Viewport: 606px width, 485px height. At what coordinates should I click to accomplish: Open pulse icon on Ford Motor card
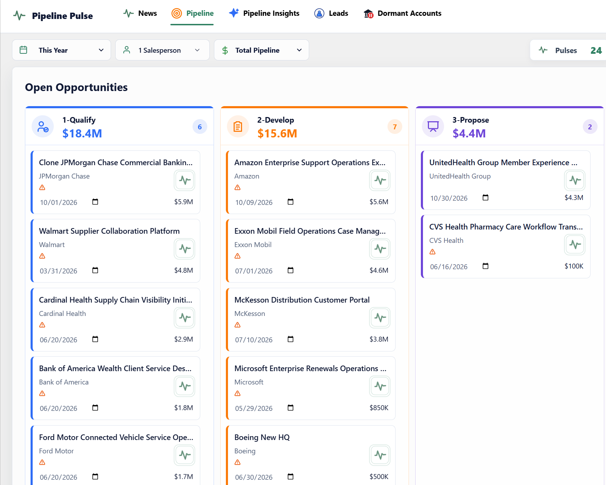coord(185,455)
